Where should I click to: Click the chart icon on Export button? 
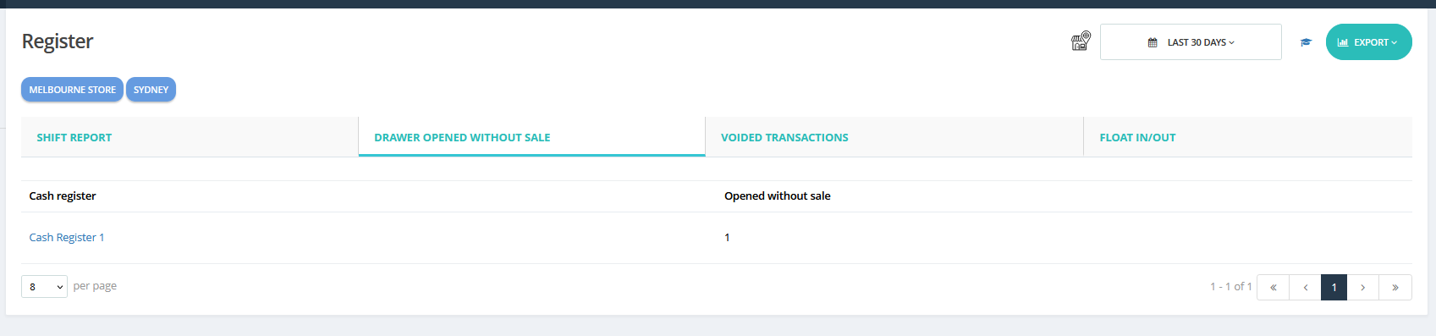pos(1343,42)
